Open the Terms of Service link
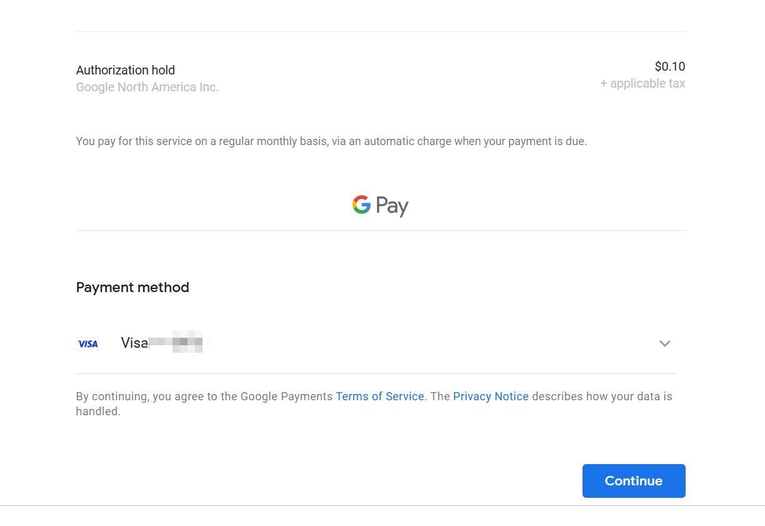 coord(380,397)
